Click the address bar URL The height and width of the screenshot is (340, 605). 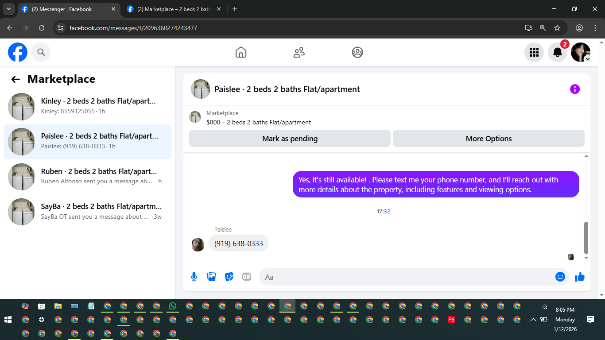(133, 28)
